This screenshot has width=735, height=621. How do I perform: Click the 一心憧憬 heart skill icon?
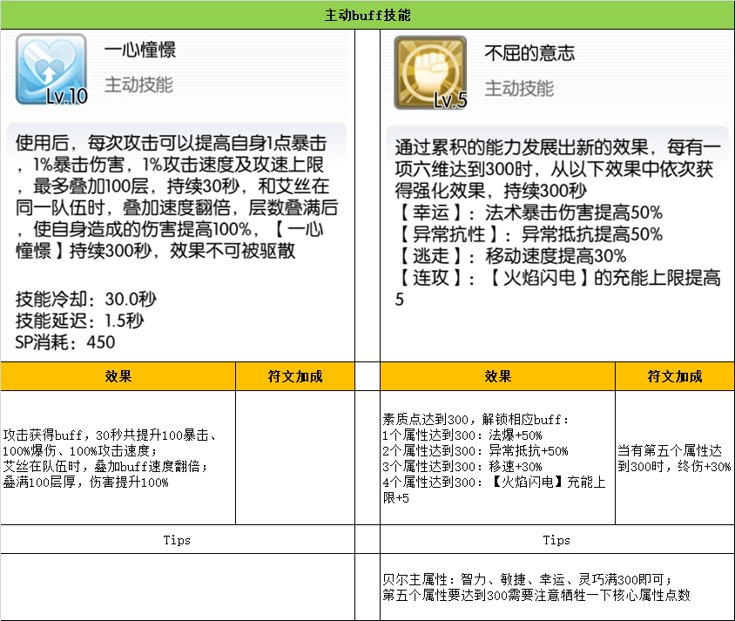(51, 70)
